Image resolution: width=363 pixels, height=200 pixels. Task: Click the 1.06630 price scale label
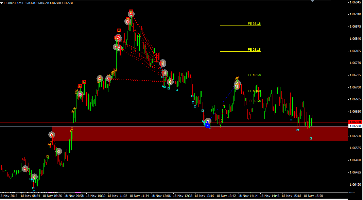click(356, 112)
